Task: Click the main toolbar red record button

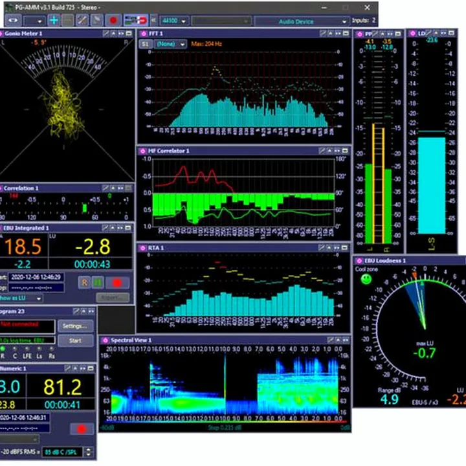Action: tap(113, 21)
